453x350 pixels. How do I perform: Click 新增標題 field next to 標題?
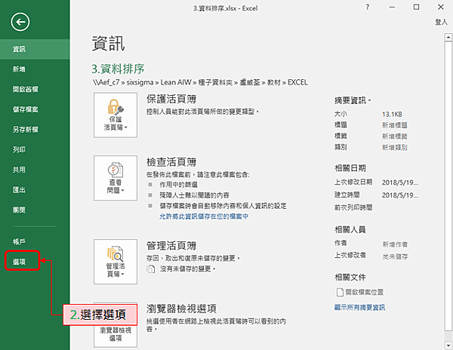click(x=395, y=125)
